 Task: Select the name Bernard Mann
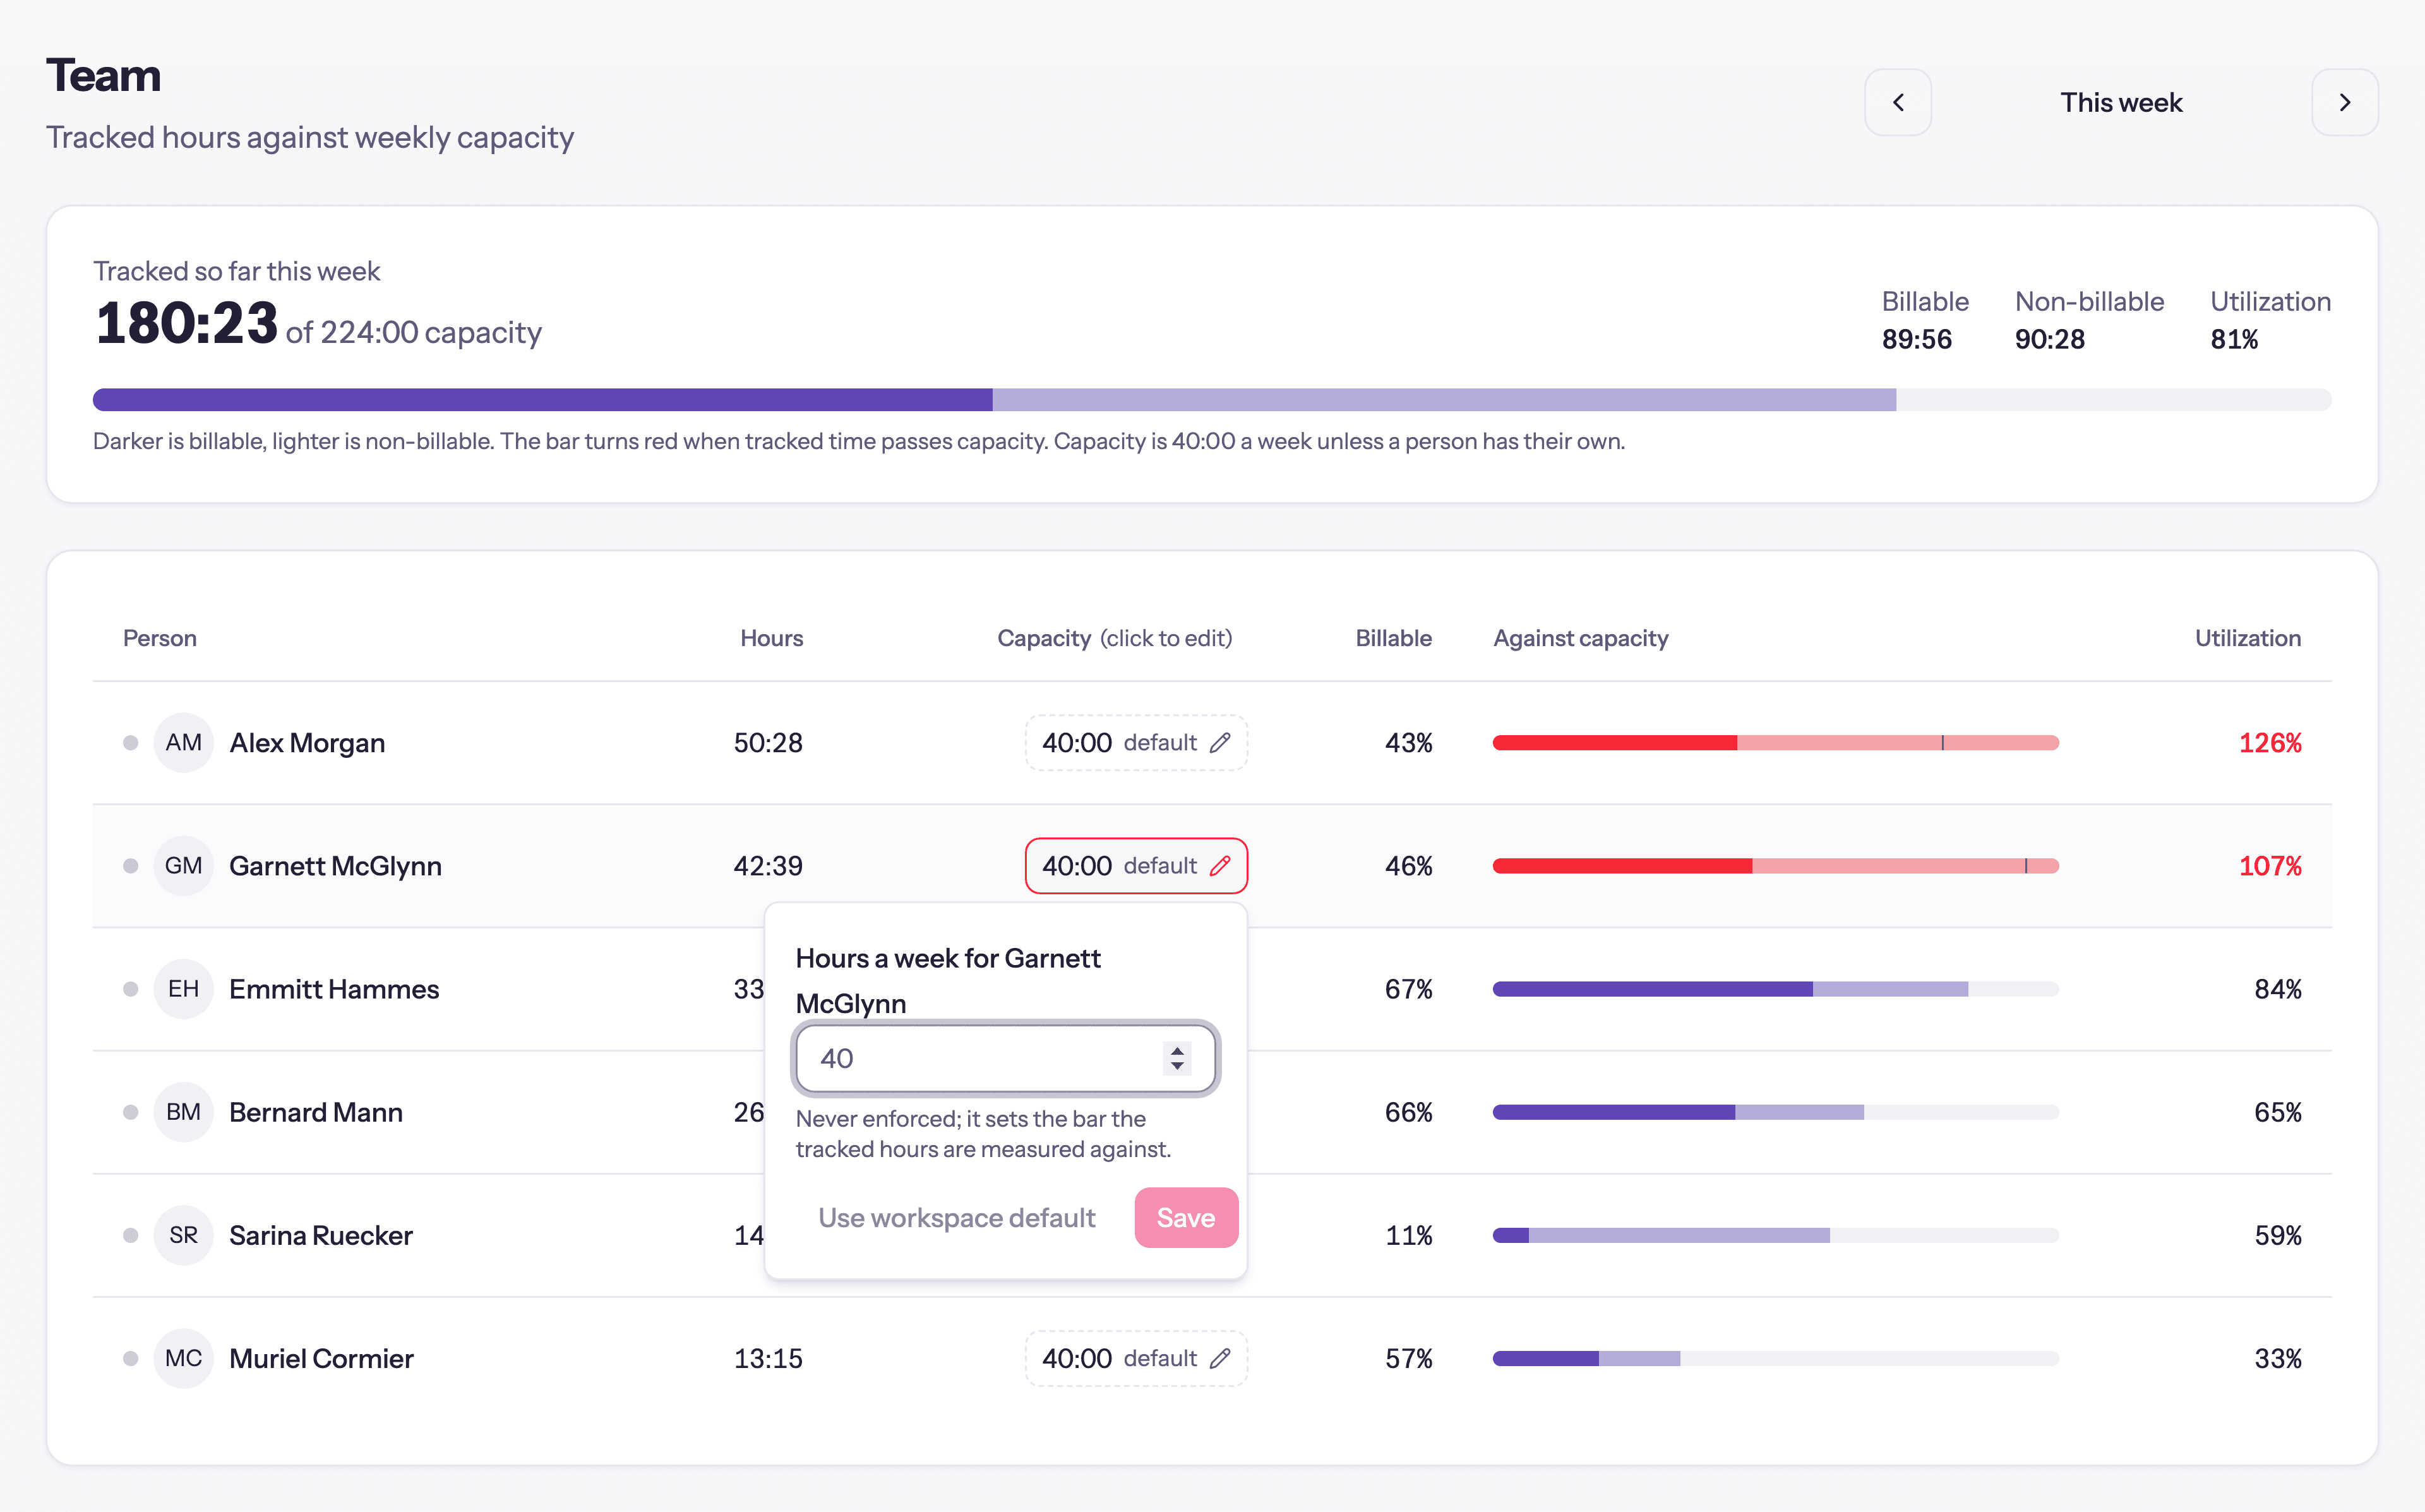(x=316, y=1112)
